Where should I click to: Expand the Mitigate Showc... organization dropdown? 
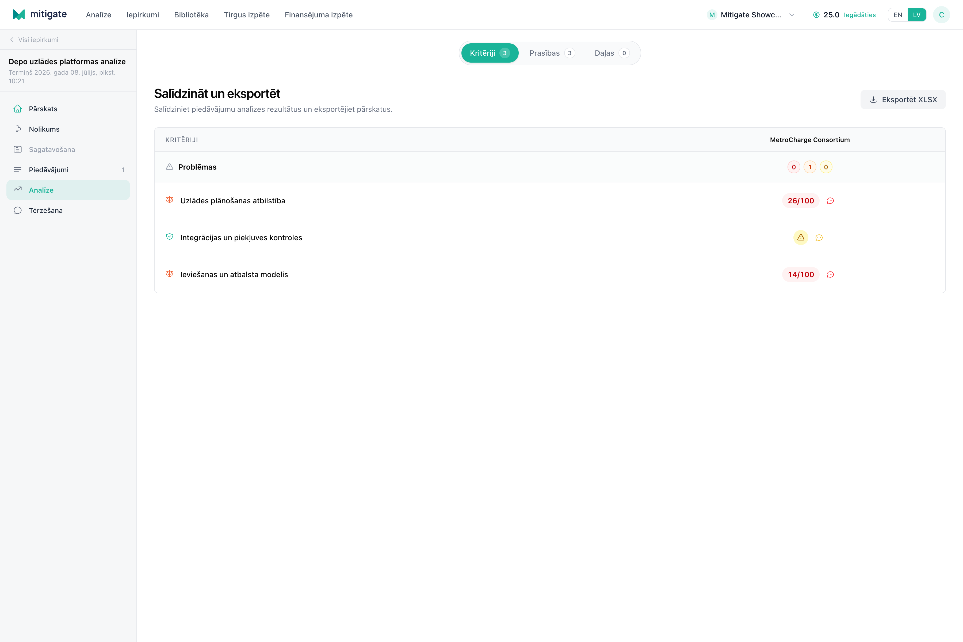point(751,15)
